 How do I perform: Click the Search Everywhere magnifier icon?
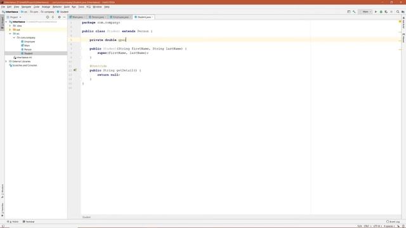[398, 12]
